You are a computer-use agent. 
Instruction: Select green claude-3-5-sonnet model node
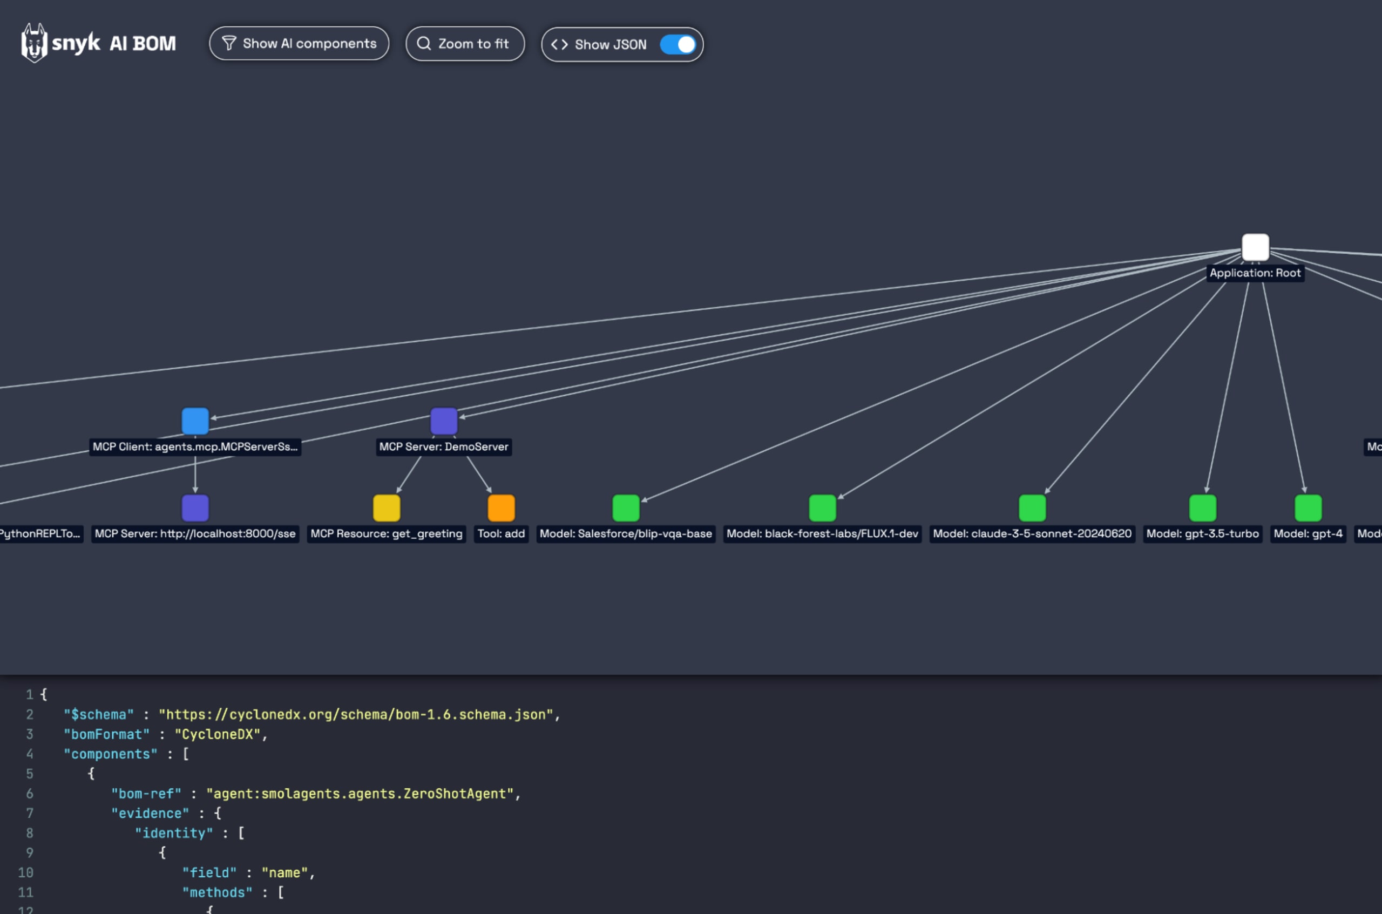pyautogui.click(x=1032, y=507)
